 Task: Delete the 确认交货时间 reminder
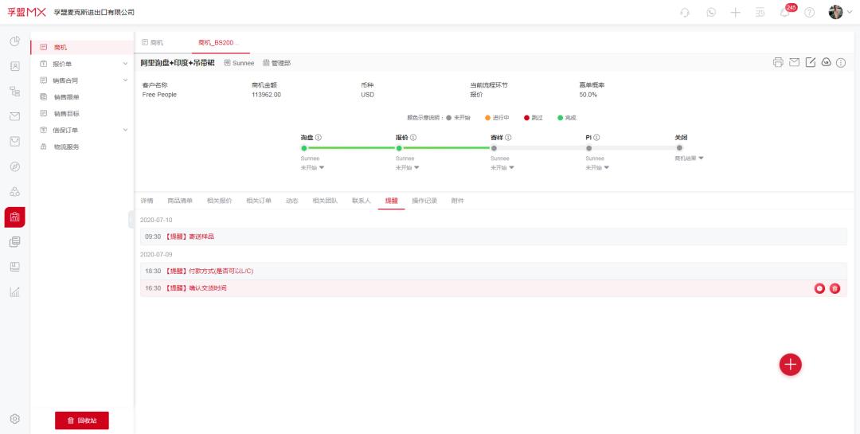click(835, 288)
